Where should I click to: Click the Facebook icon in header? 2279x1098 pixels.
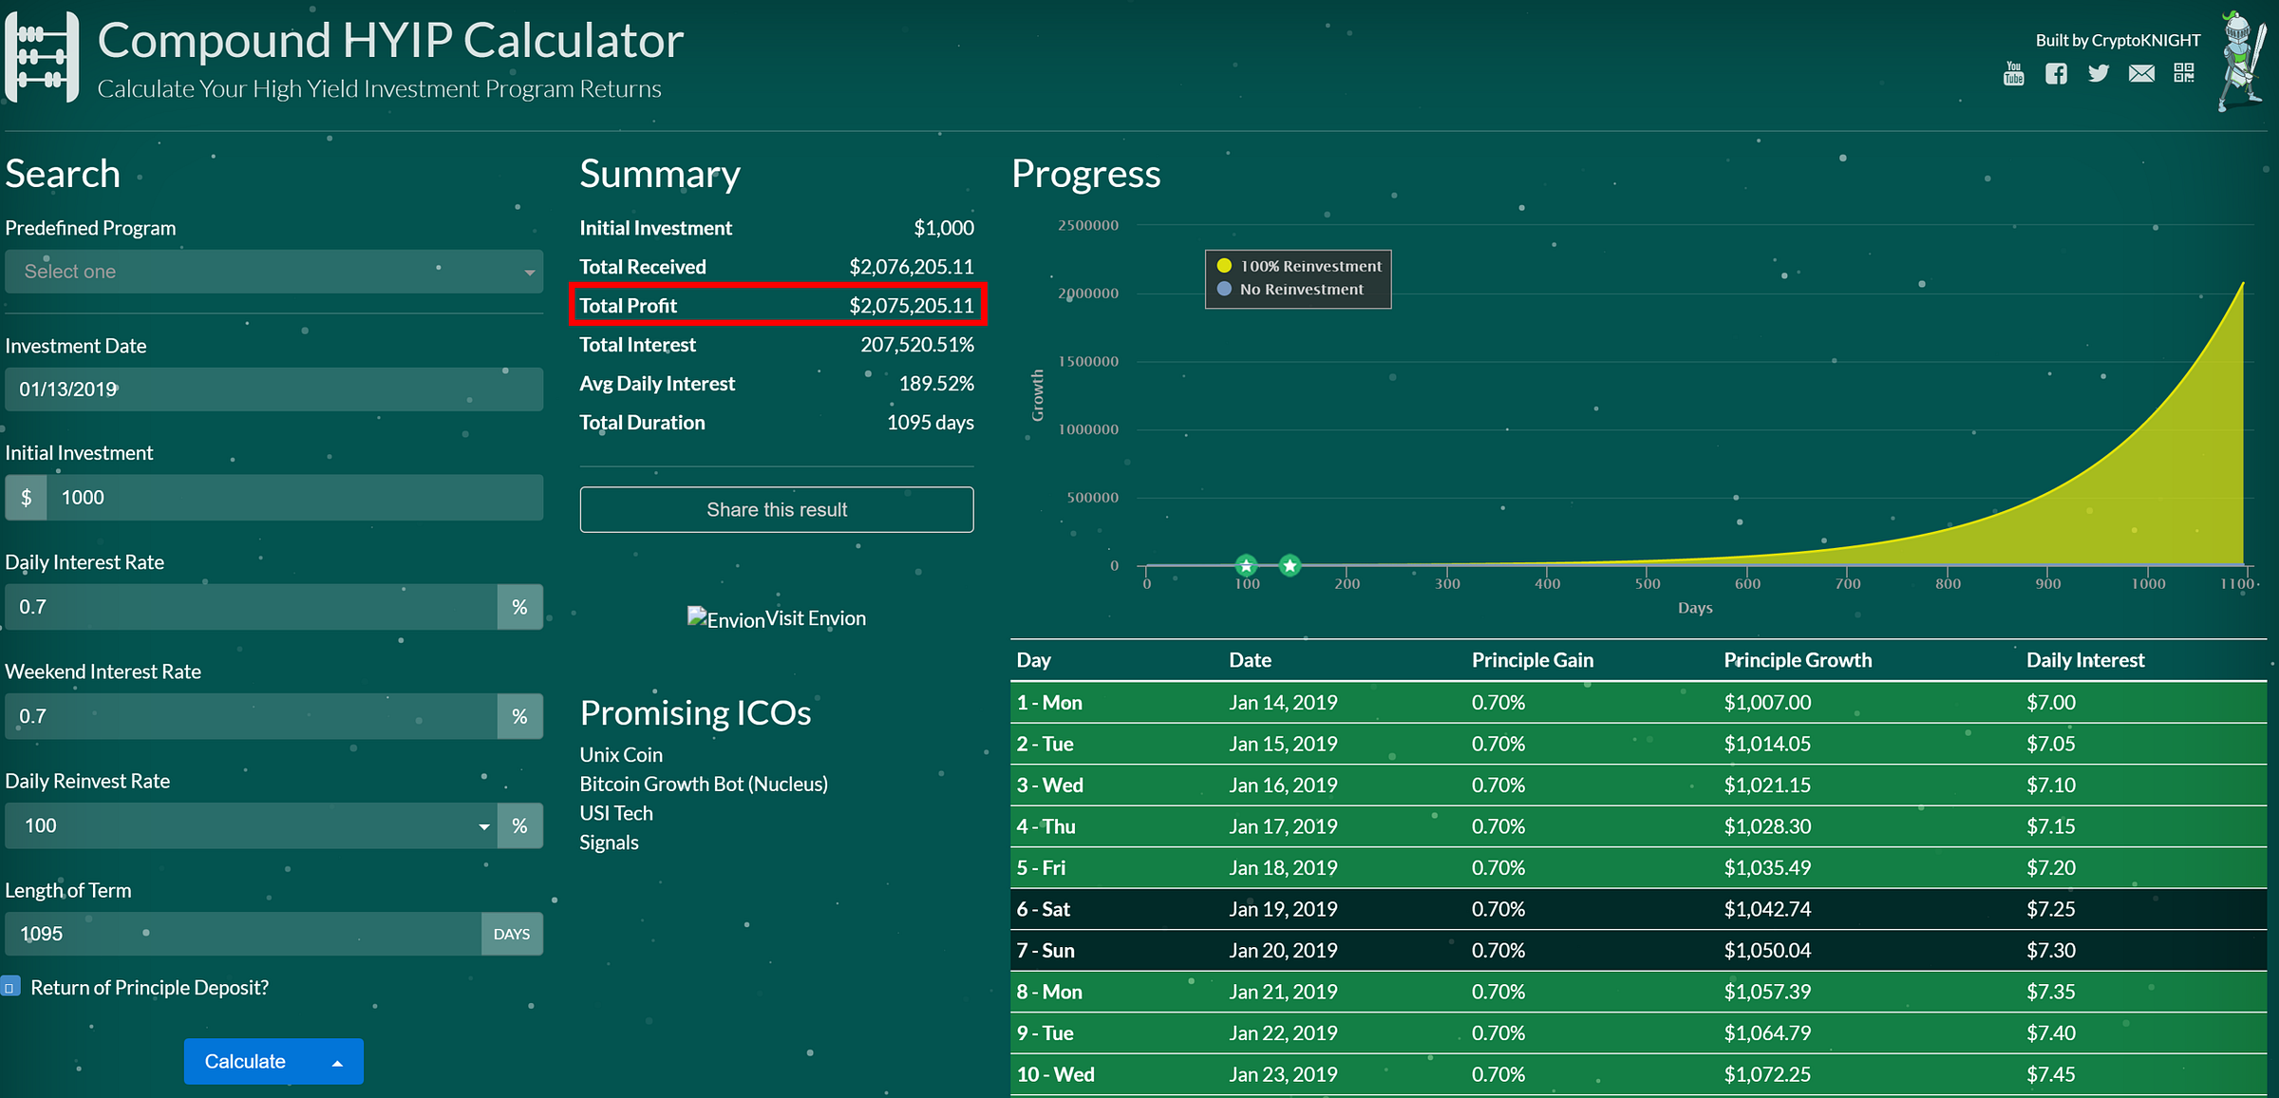[2056, 74]
